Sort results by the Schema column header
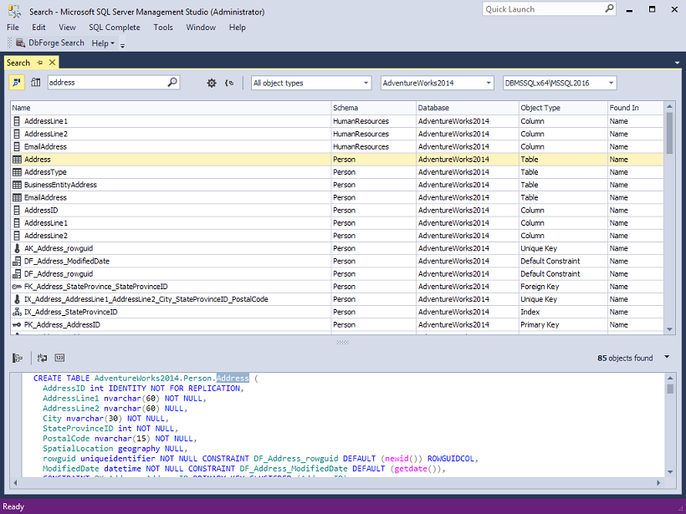Viewport: 686px width, 514px height. click(x=345, y=108)
